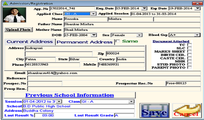This screenshot has height=120, width=204.
Task: Switch to the Permanent Address tab
Action: [85, 42]
